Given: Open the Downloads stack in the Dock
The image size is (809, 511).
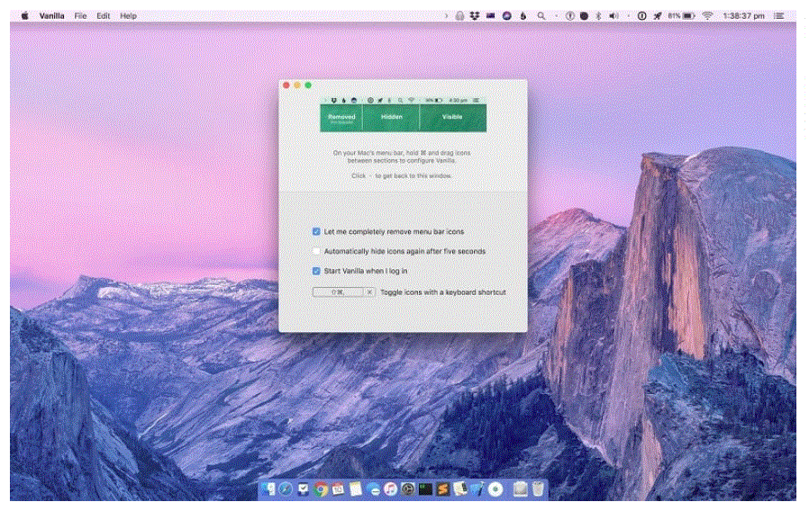Looking at the screenshot, I should tap(520, 489).
